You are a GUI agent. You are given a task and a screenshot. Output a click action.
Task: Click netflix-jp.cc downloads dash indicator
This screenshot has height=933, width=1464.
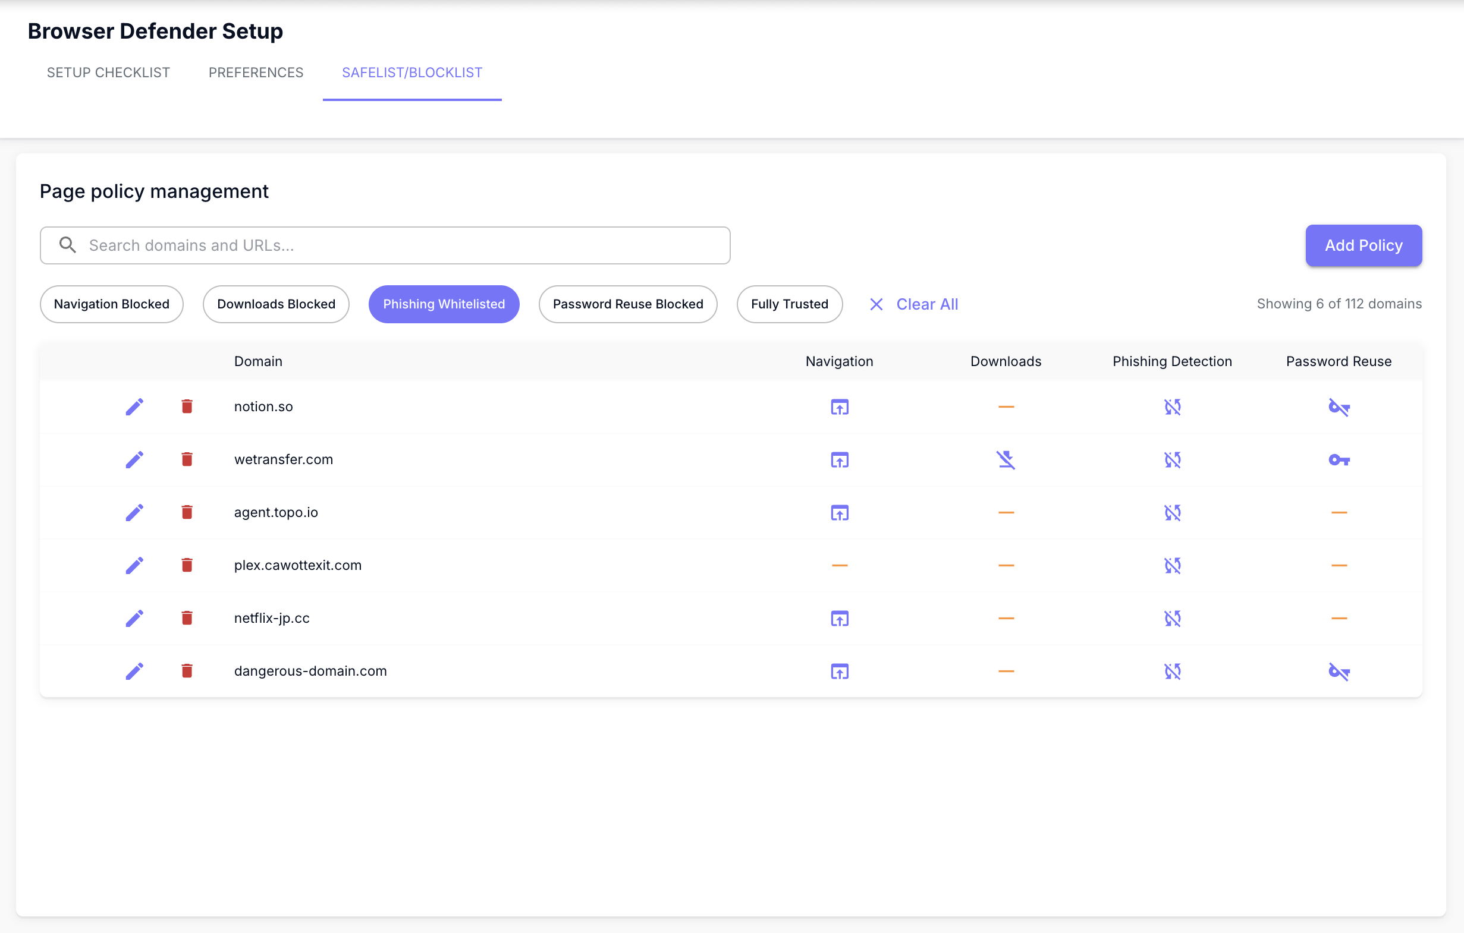[x=1006, y=618]
